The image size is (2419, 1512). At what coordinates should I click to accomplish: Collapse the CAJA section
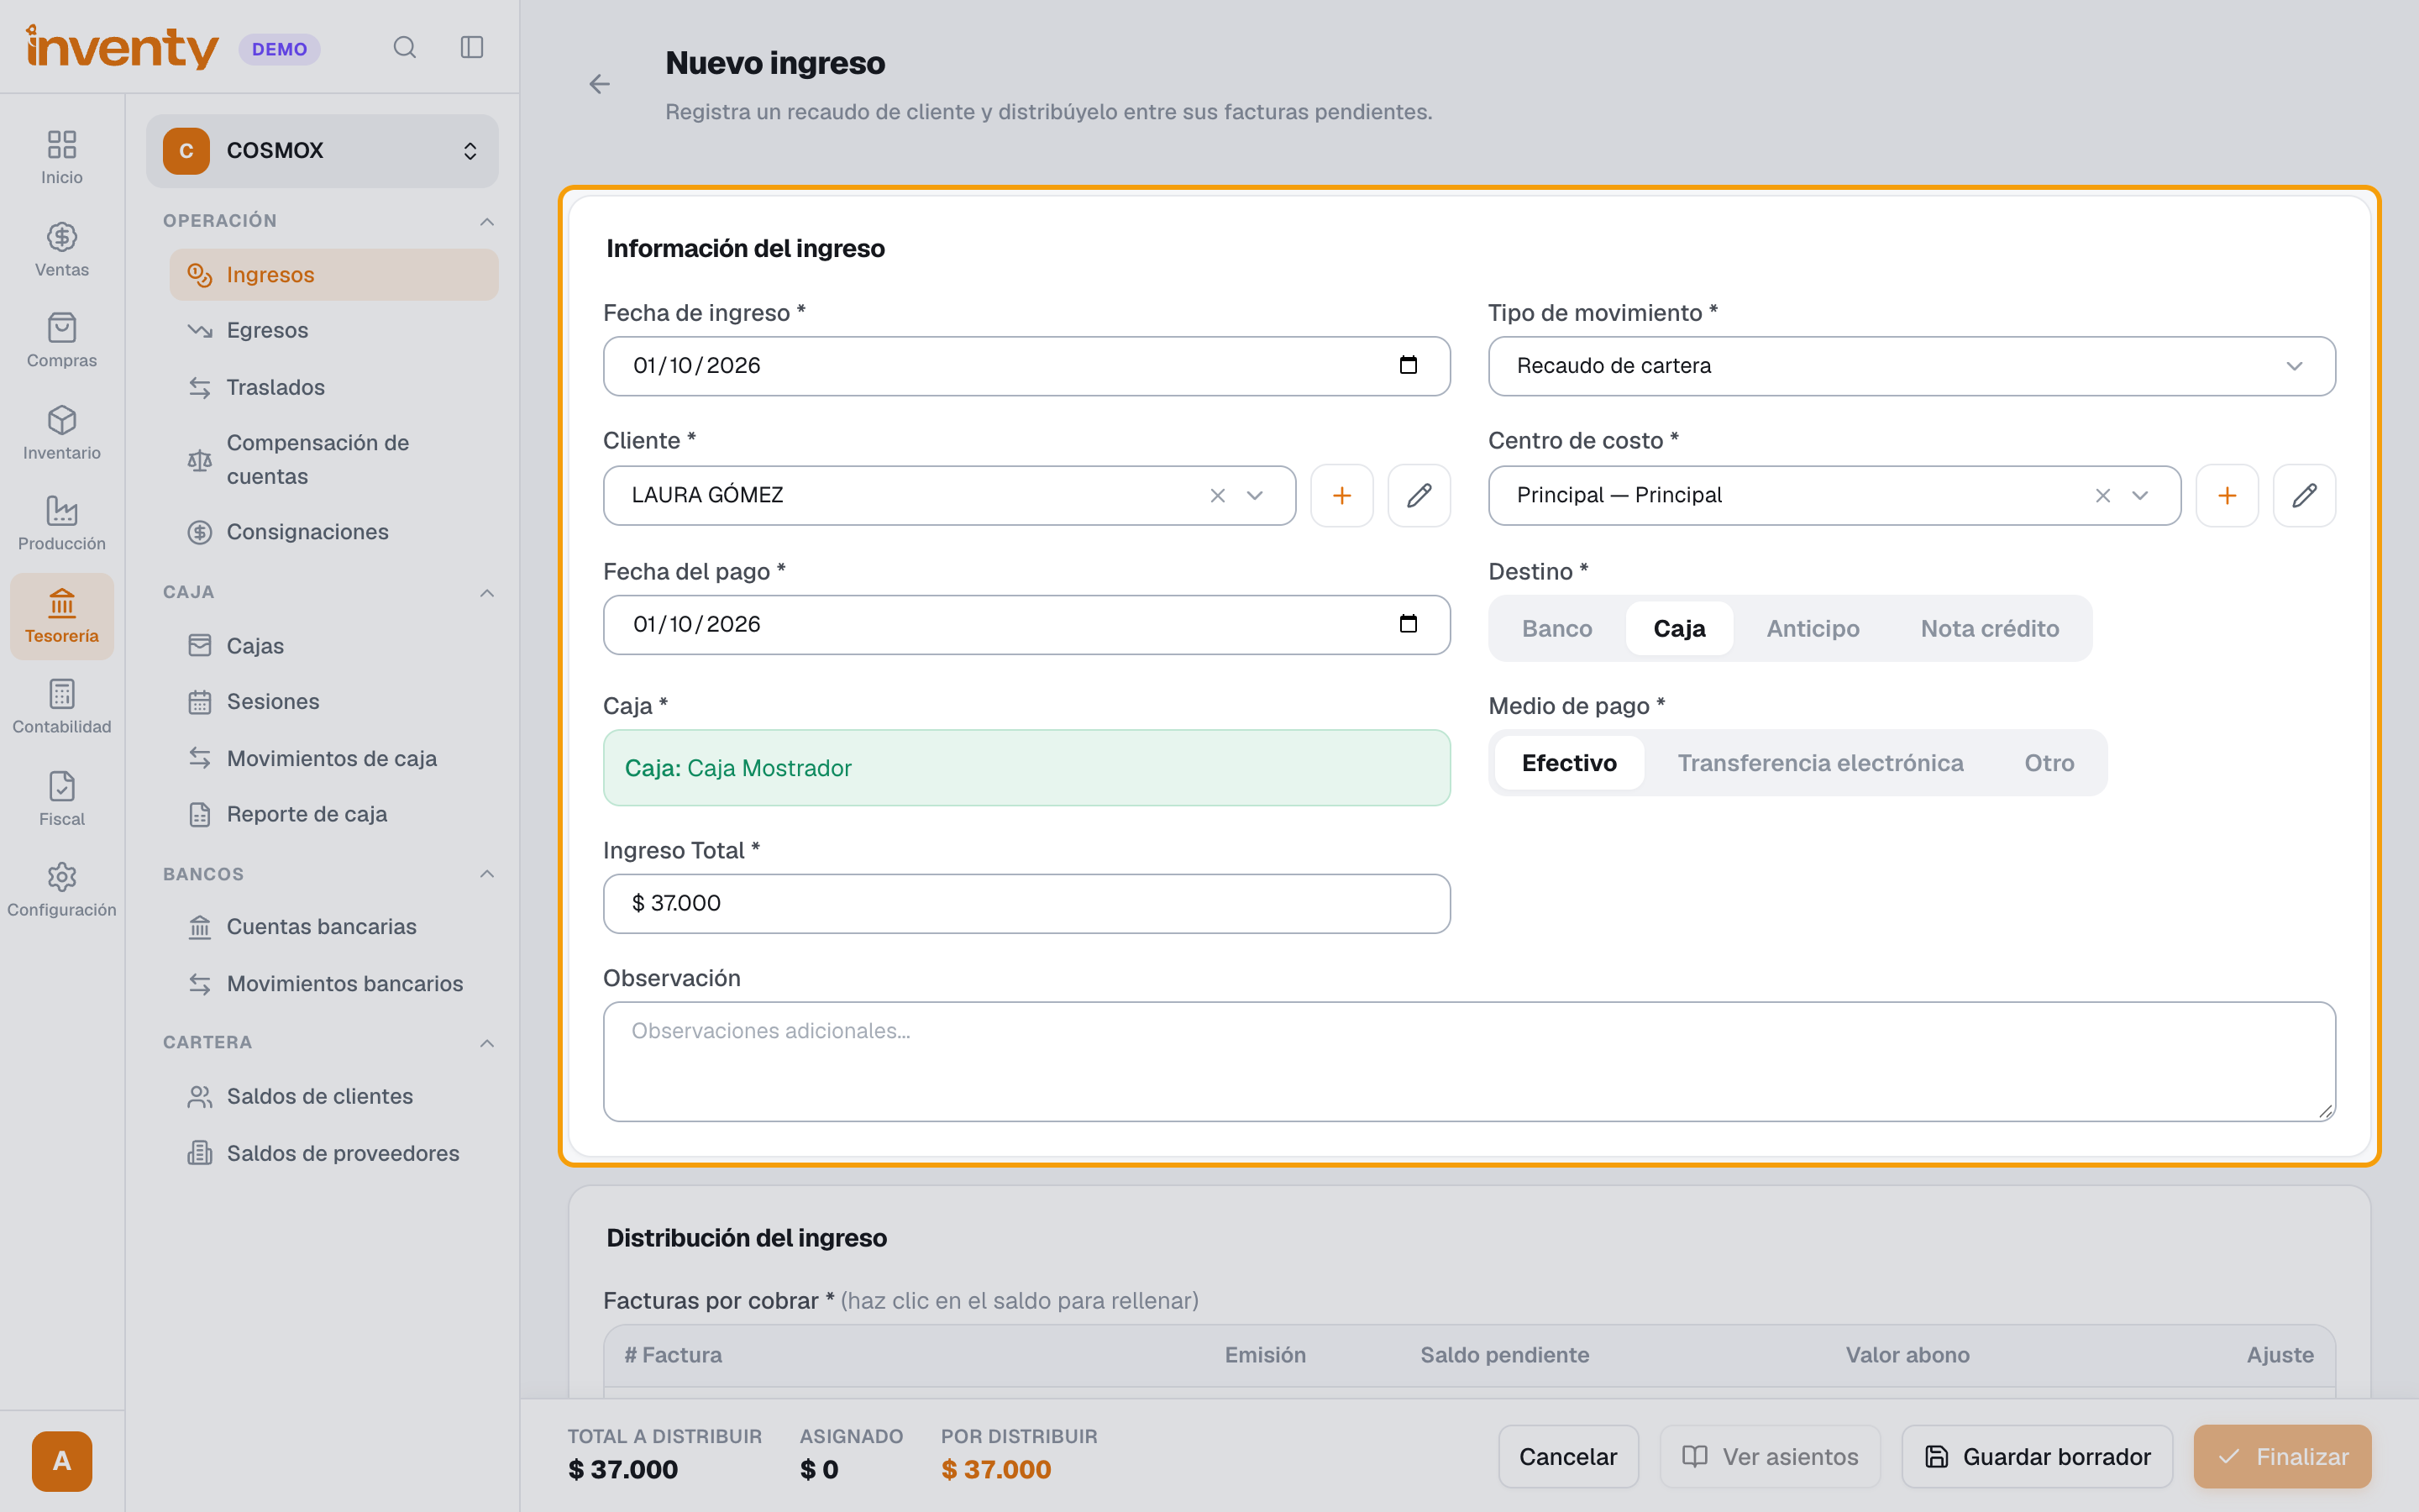487,593
